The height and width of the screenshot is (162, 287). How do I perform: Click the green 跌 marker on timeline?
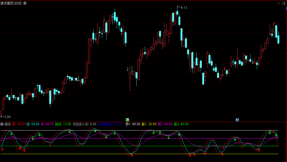[x=128, y=120]
